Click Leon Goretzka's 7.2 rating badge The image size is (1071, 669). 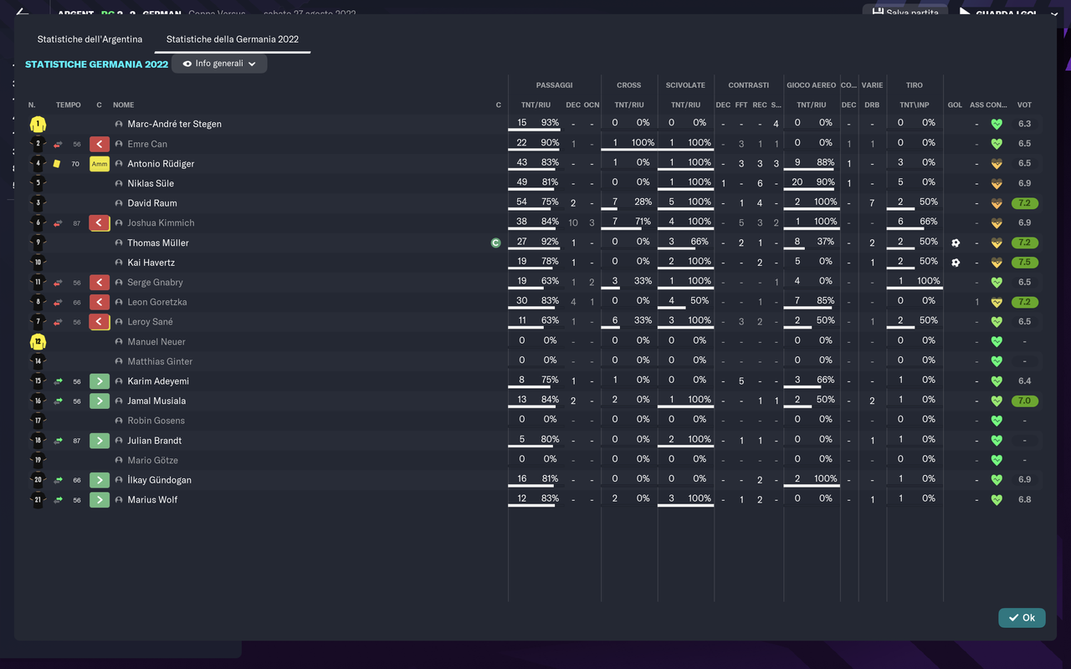click(x=1024, y=302)
